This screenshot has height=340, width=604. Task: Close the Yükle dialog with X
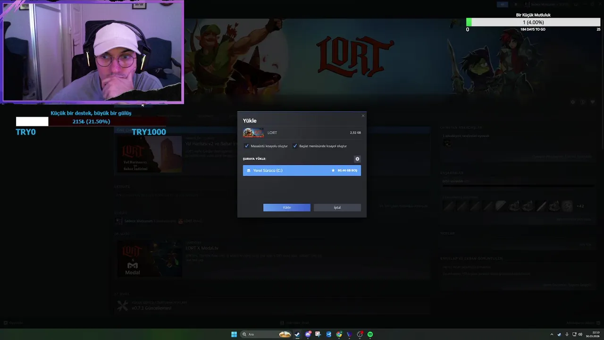(x=363, y=116)
